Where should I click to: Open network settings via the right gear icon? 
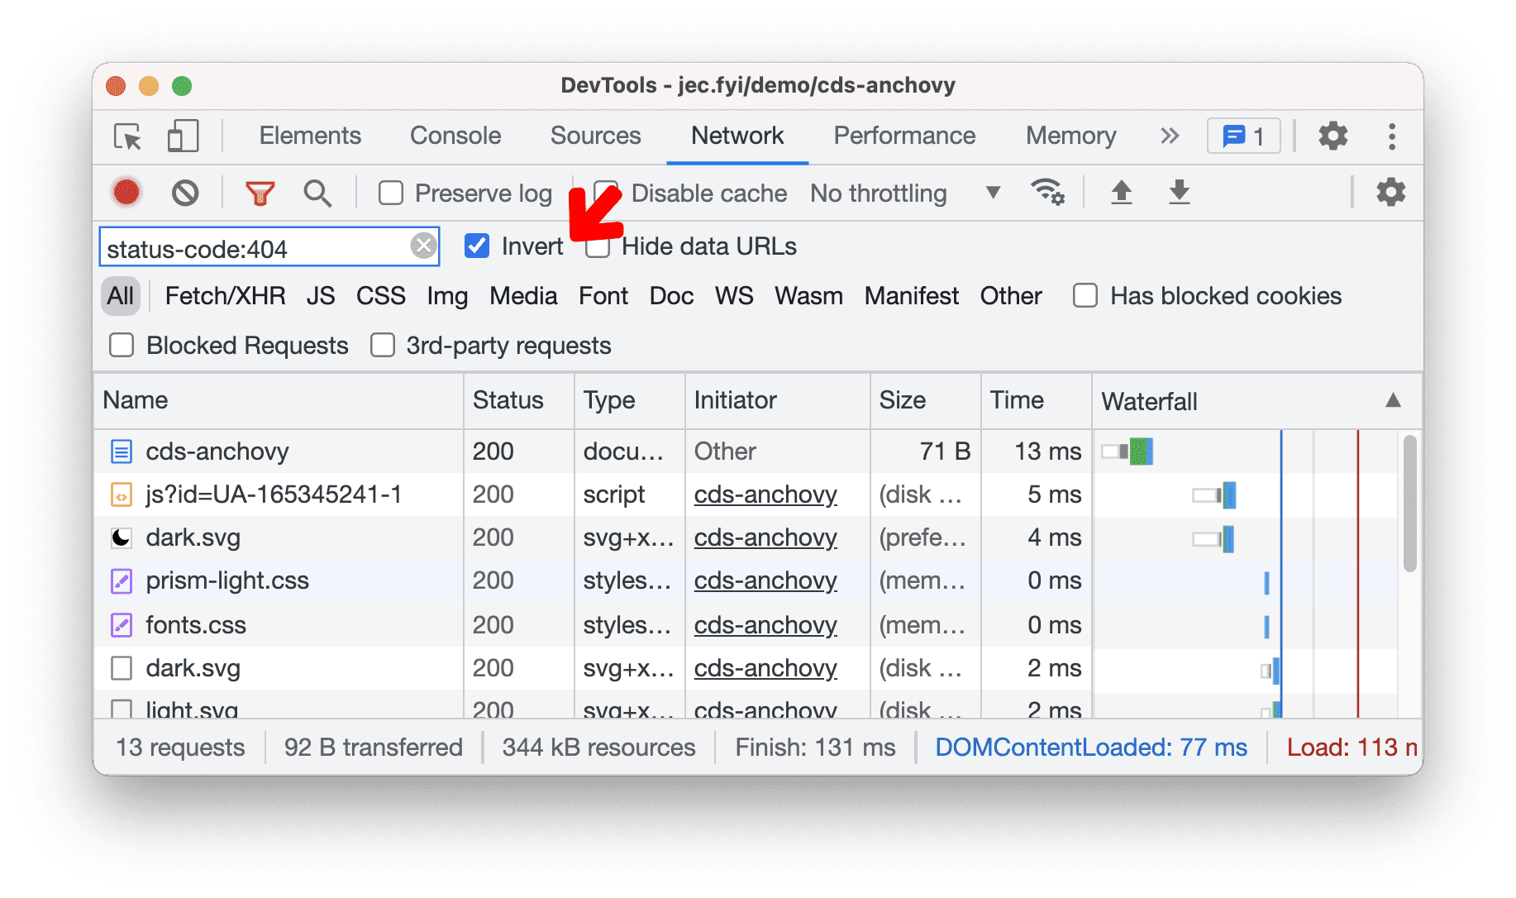(1390, 192)
